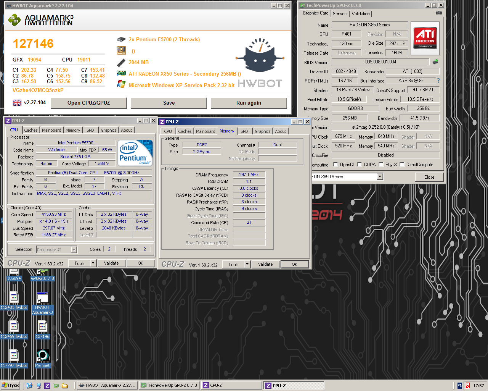This screenshot has height=391, width=488.
Task: Click Validate in CPU-Z memory window
Action: point(265,264)
